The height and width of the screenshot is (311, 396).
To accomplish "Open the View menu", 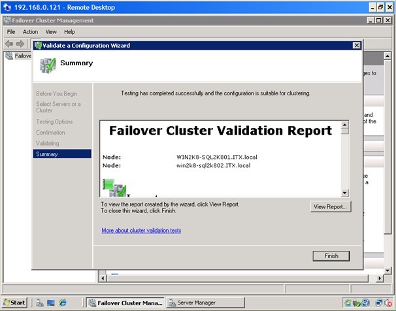I will point(51,32).
